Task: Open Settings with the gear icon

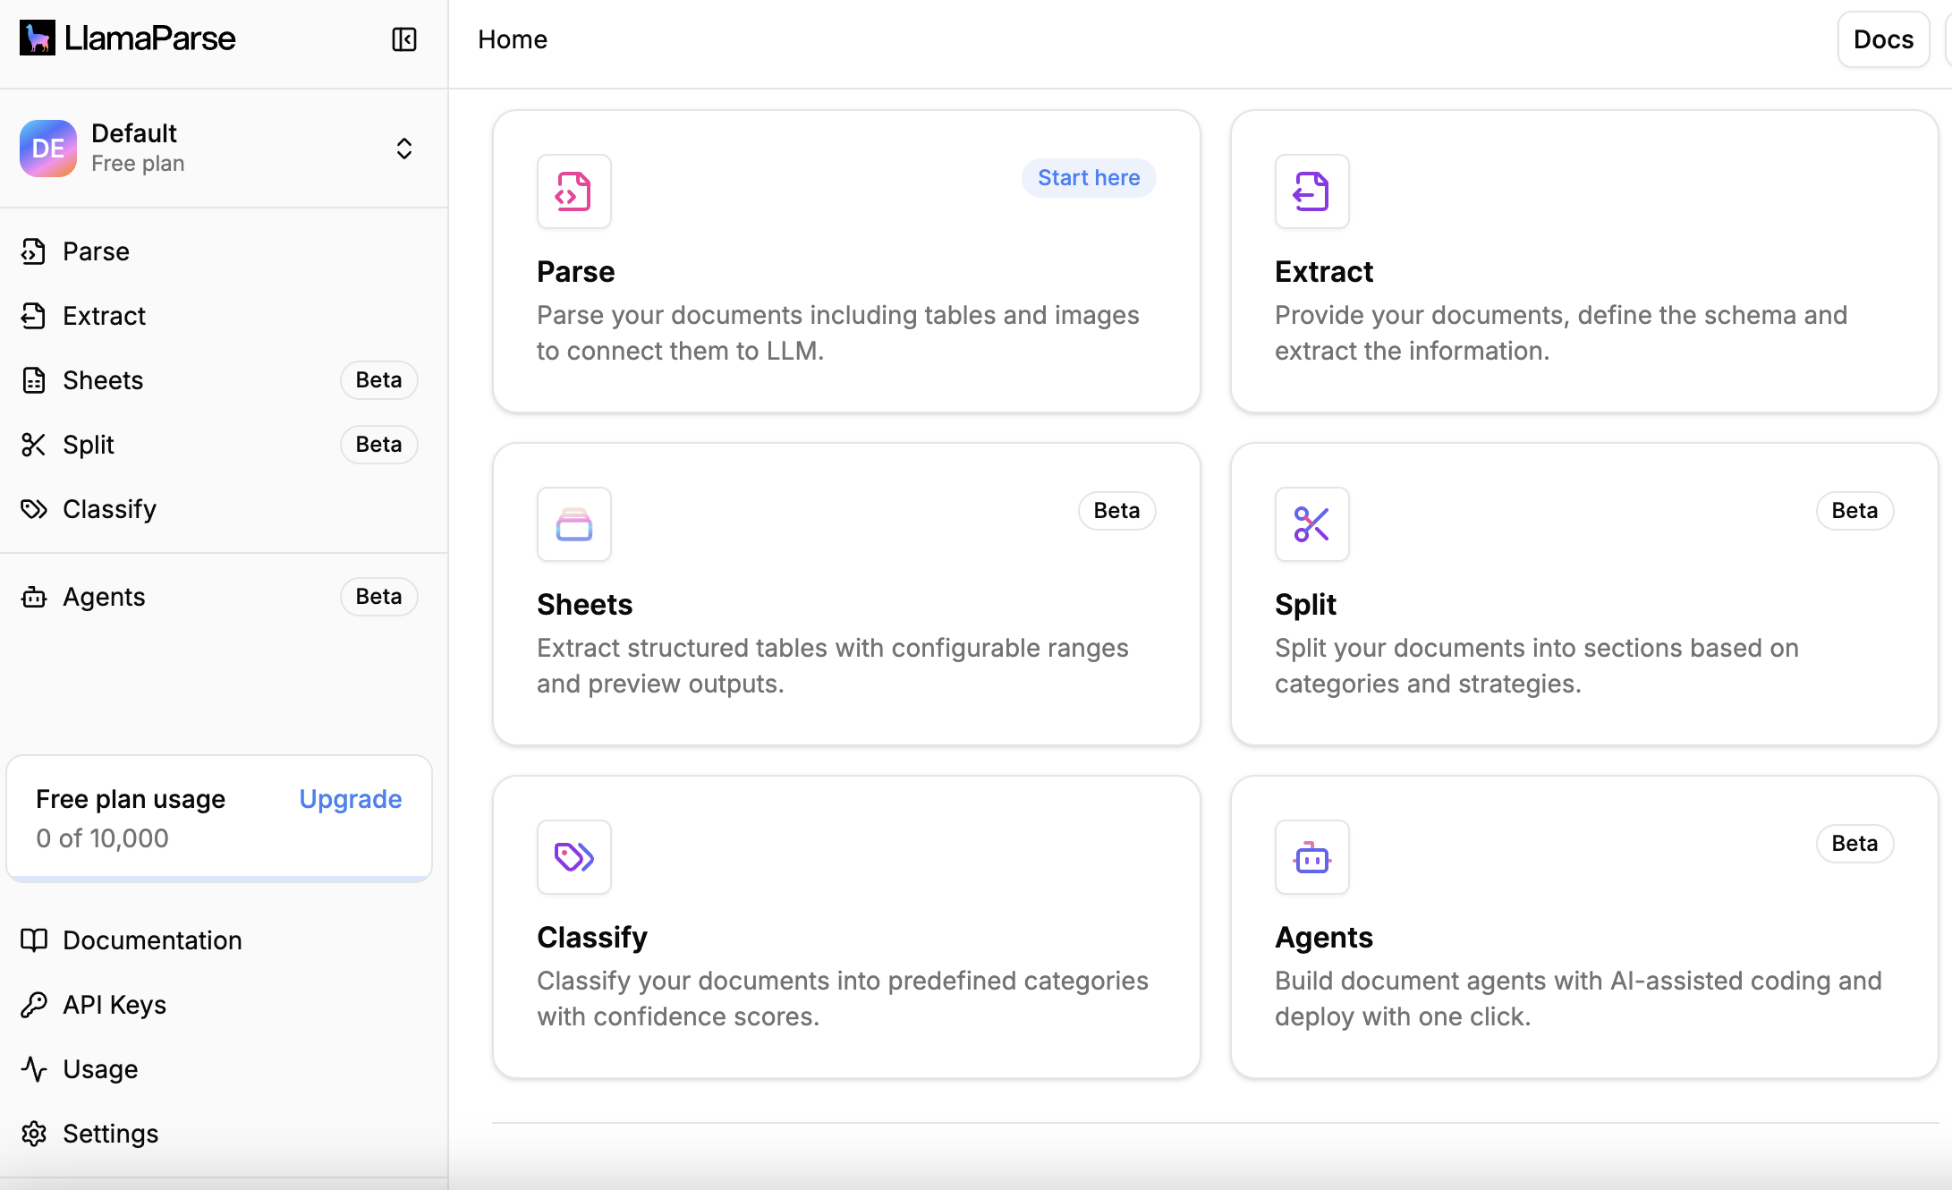Action: click(x=34, y=1134)
